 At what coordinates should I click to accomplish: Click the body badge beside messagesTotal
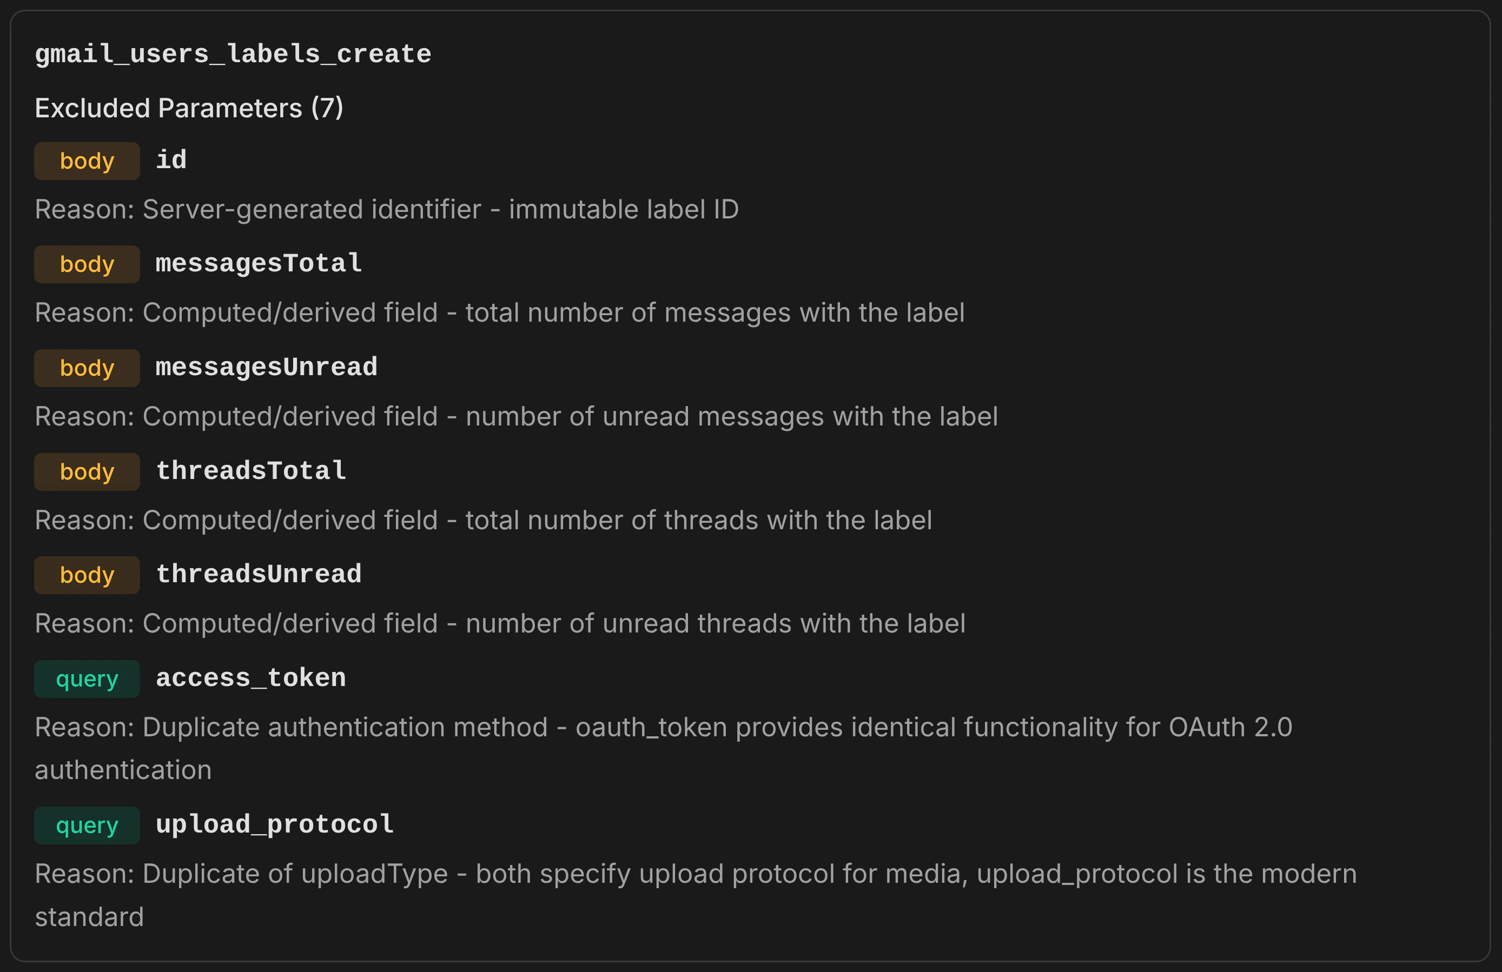pyautogui.click(x=87, y=264)
